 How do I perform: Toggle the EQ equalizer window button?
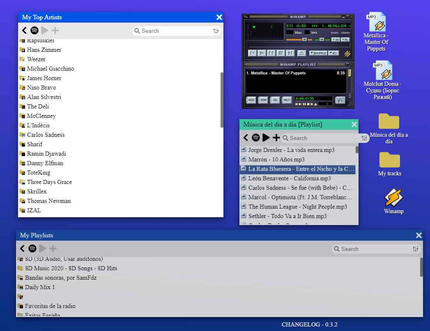coord(335,39)
